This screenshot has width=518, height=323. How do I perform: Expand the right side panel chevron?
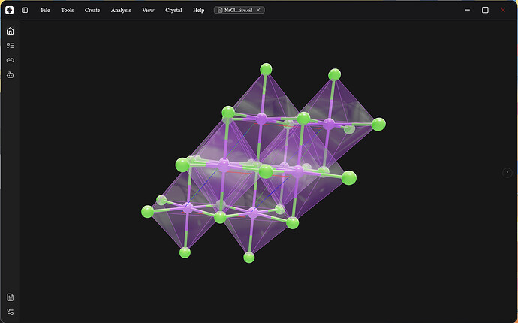click(x=507, y=173)
